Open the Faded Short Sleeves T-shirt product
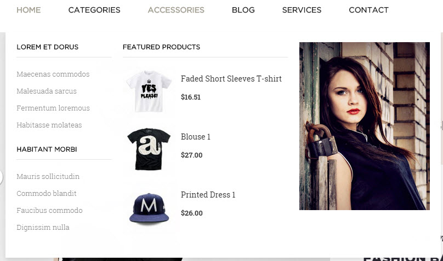This screenshot has width=443, height=261. point(231,79)
